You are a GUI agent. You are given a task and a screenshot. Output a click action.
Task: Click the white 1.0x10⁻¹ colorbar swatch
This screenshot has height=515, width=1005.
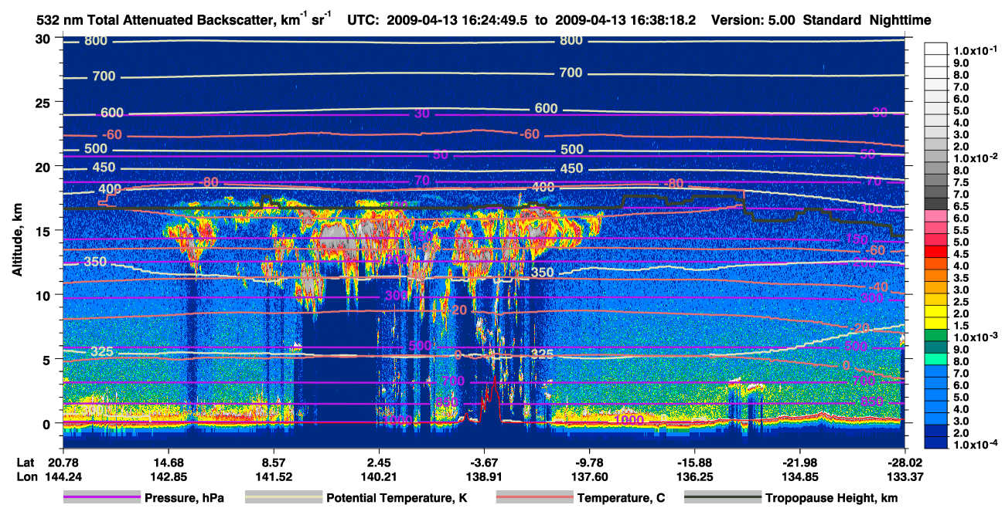[x=936, y=48]
